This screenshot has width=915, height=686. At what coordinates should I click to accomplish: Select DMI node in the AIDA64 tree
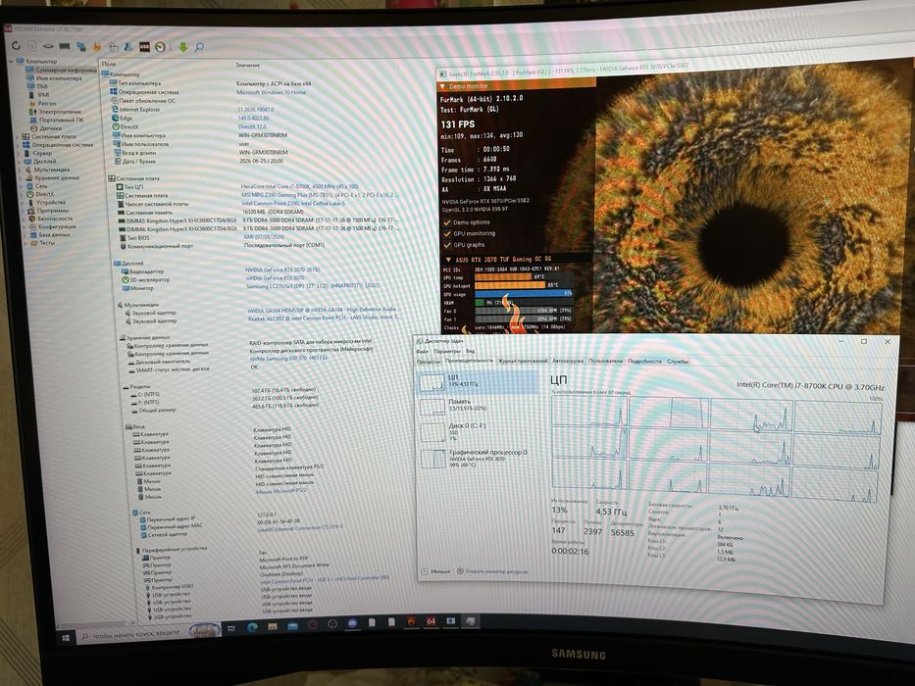(x=37, y=86)
